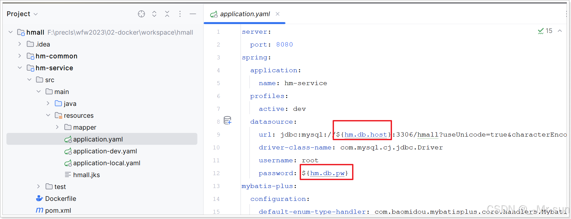Open the Project view dropdown
571x219 pixels.
tap(22, 14)
